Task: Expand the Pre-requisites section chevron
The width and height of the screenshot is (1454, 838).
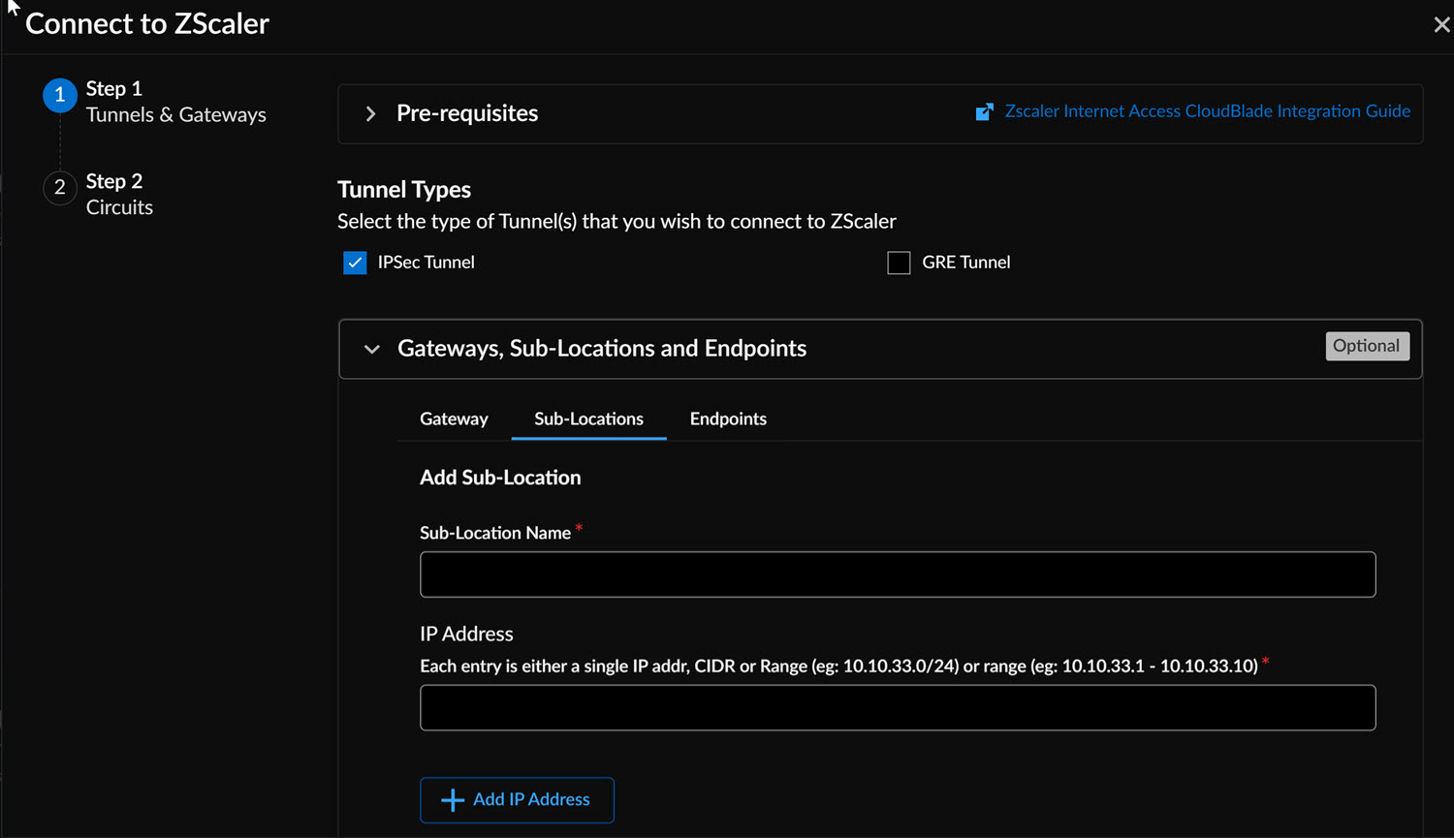Action: pos(370,114)
